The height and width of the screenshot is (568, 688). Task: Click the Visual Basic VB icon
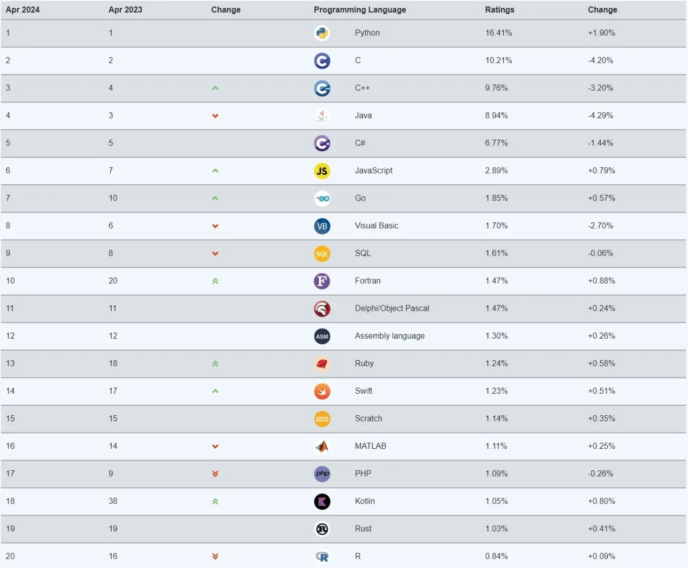tap(322, 226)
